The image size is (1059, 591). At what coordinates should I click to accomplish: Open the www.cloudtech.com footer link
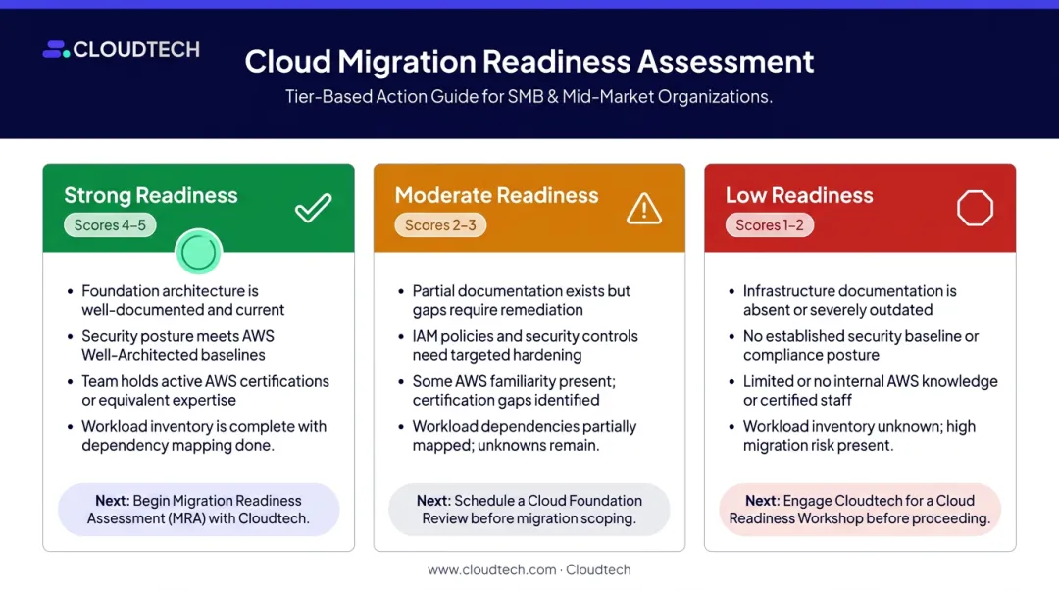(x=491, y=569)
